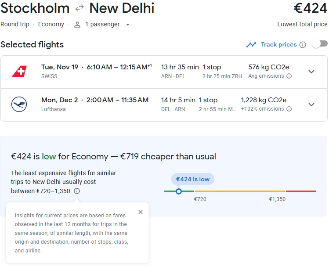Expand the SWISS flight details chevron
Image resolution: width=329 pixels, height=270 pixels.
pos(311,72)
